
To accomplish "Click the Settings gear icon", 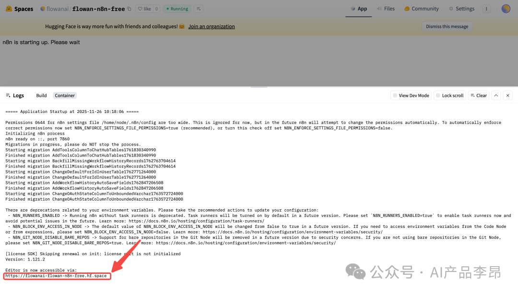I will click(x=451, y=9).
